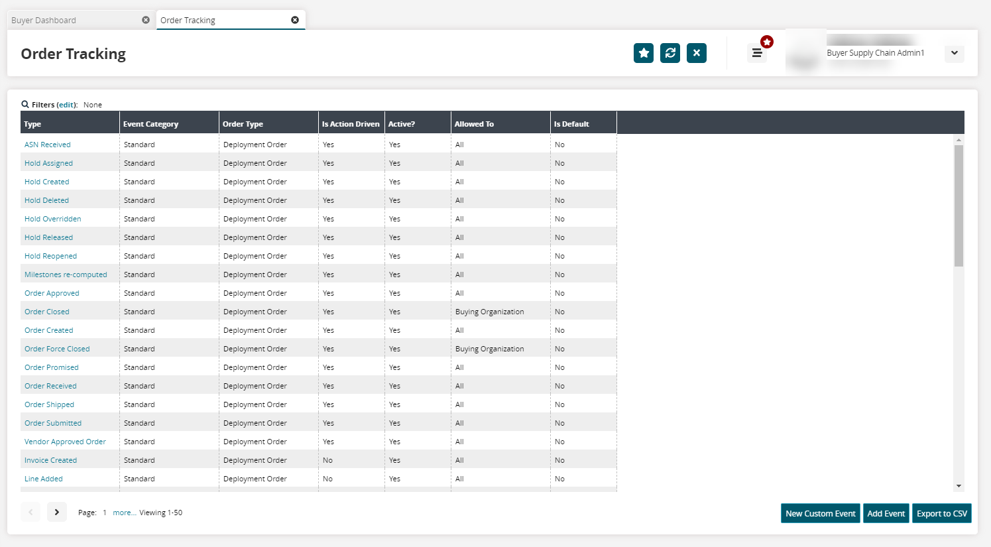Image resolution: width=991 pixels, height=547 pixels.
Task: Click the scroll down arrow of table
Action: pos(959,486)
